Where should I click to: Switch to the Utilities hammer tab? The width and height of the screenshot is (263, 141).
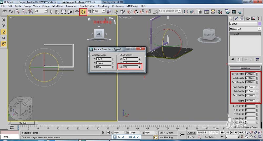tap(259, 18)
